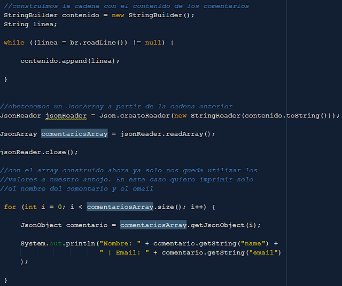Click the 'for' keyword

click(10, 207)
